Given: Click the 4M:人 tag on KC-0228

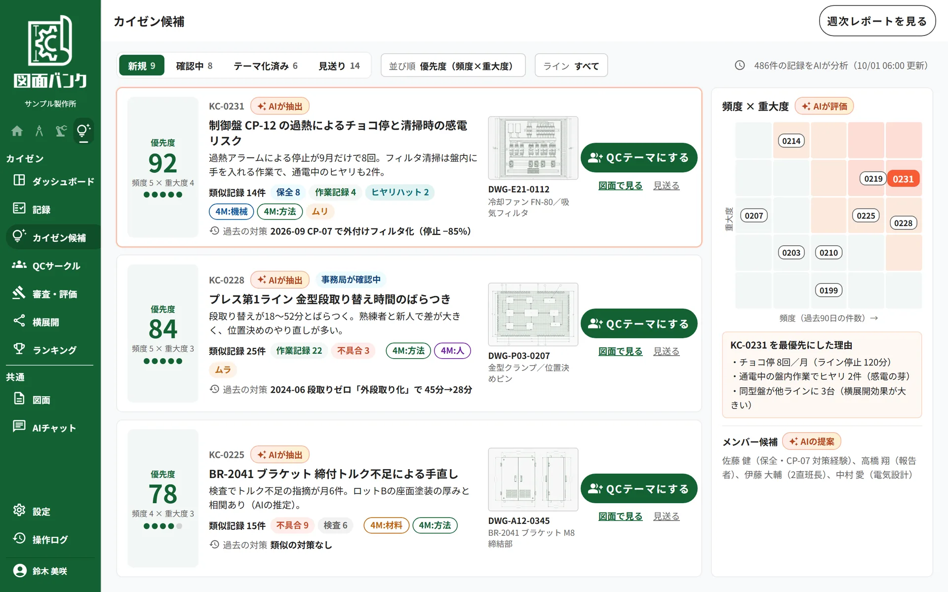Looking at the screenshot, I should point(452,351).
